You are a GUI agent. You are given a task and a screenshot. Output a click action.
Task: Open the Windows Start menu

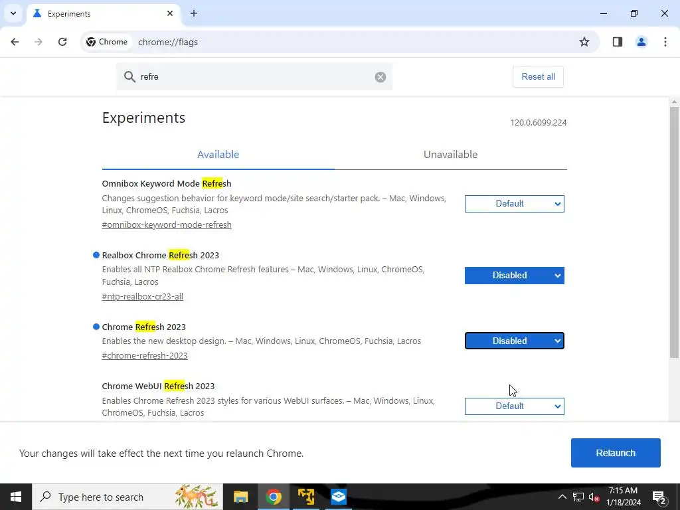[16, 497]
